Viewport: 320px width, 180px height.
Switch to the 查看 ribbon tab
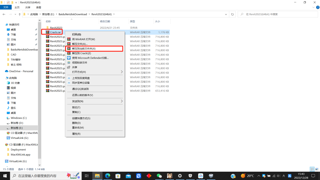pyautogui.click(x=39, y=7)
